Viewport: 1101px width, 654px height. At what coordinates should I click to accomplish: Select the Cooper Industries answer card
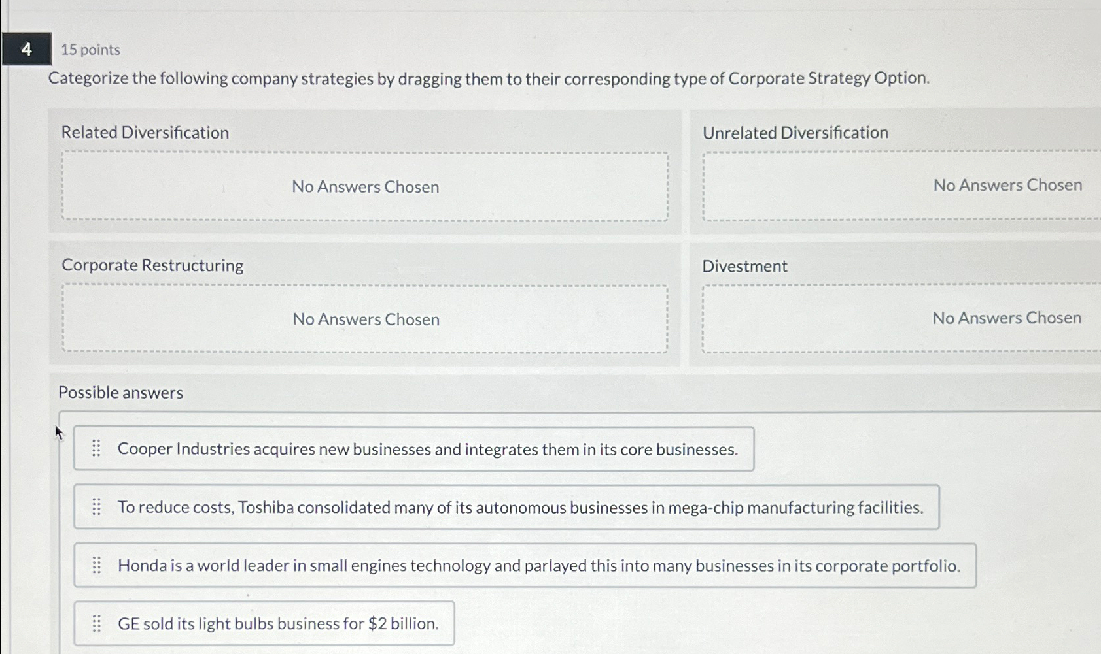point(427,449)
